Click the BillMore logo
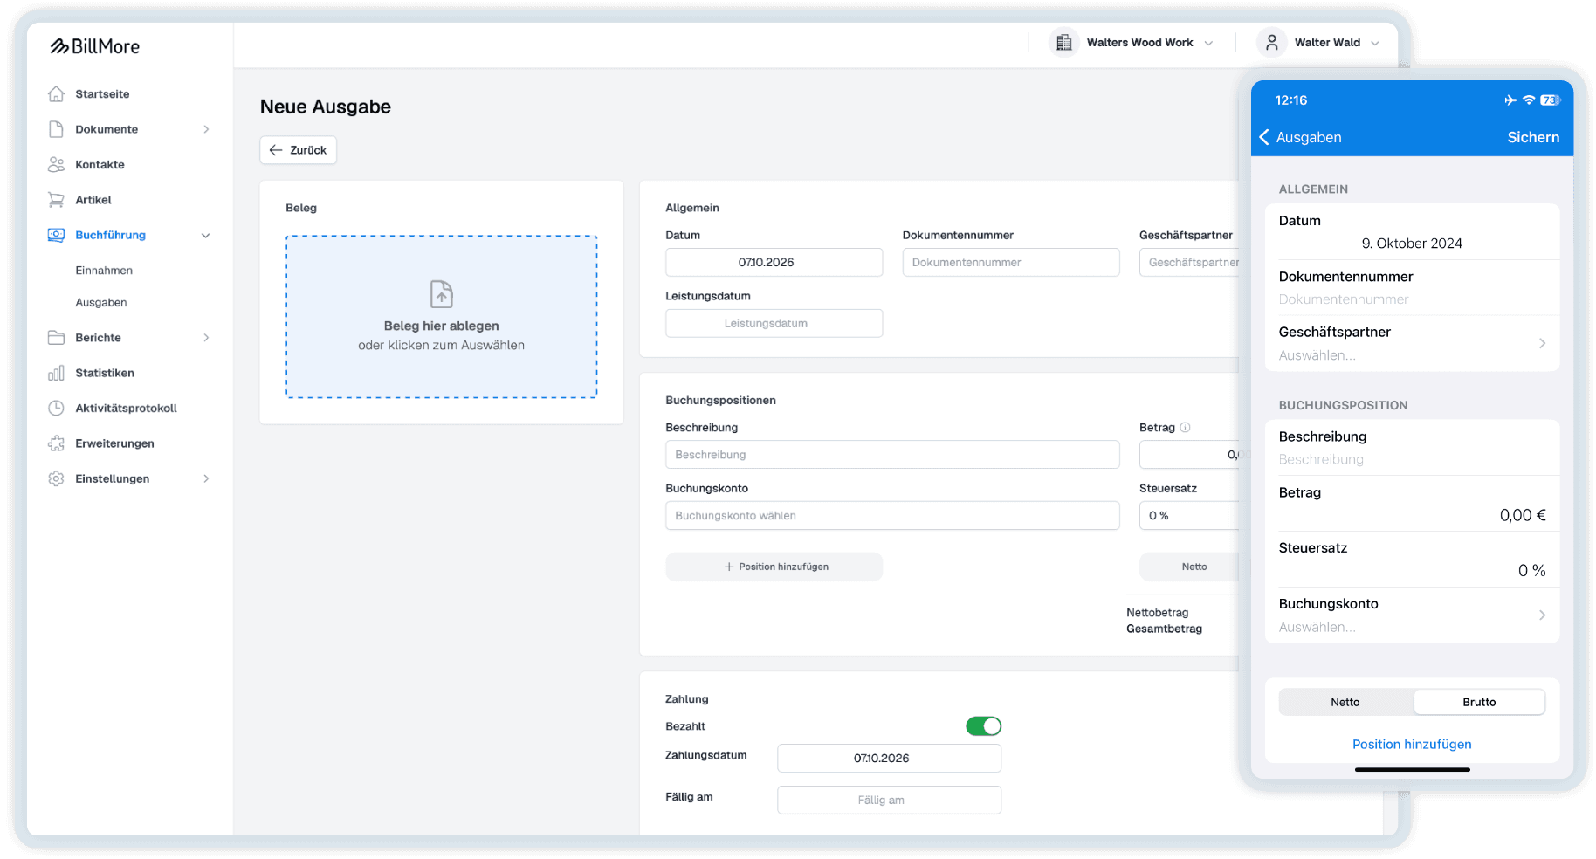Image resolution: width=1596 pixels, height=859 pixels. [94, 46]
